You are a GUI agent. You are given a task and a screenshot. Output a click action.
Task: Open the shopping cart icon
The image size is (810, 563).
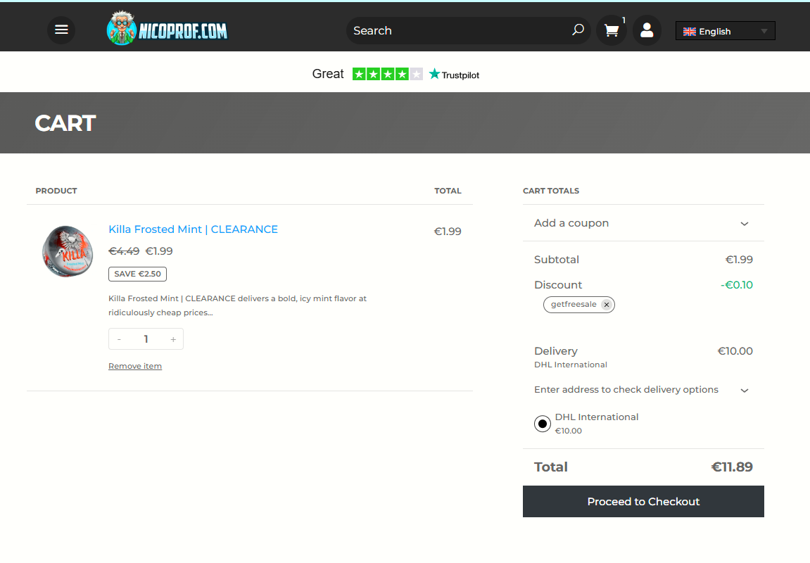612,30
